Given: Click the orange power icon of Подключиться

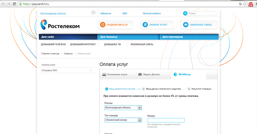Looking at the screenshot, I should pos(103,25).
